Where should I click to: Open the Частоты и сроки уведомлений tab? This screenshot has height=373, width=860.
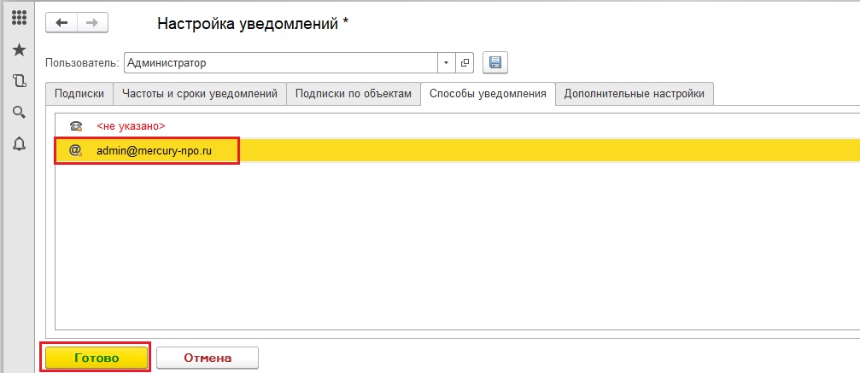click(x=200, y=94)
